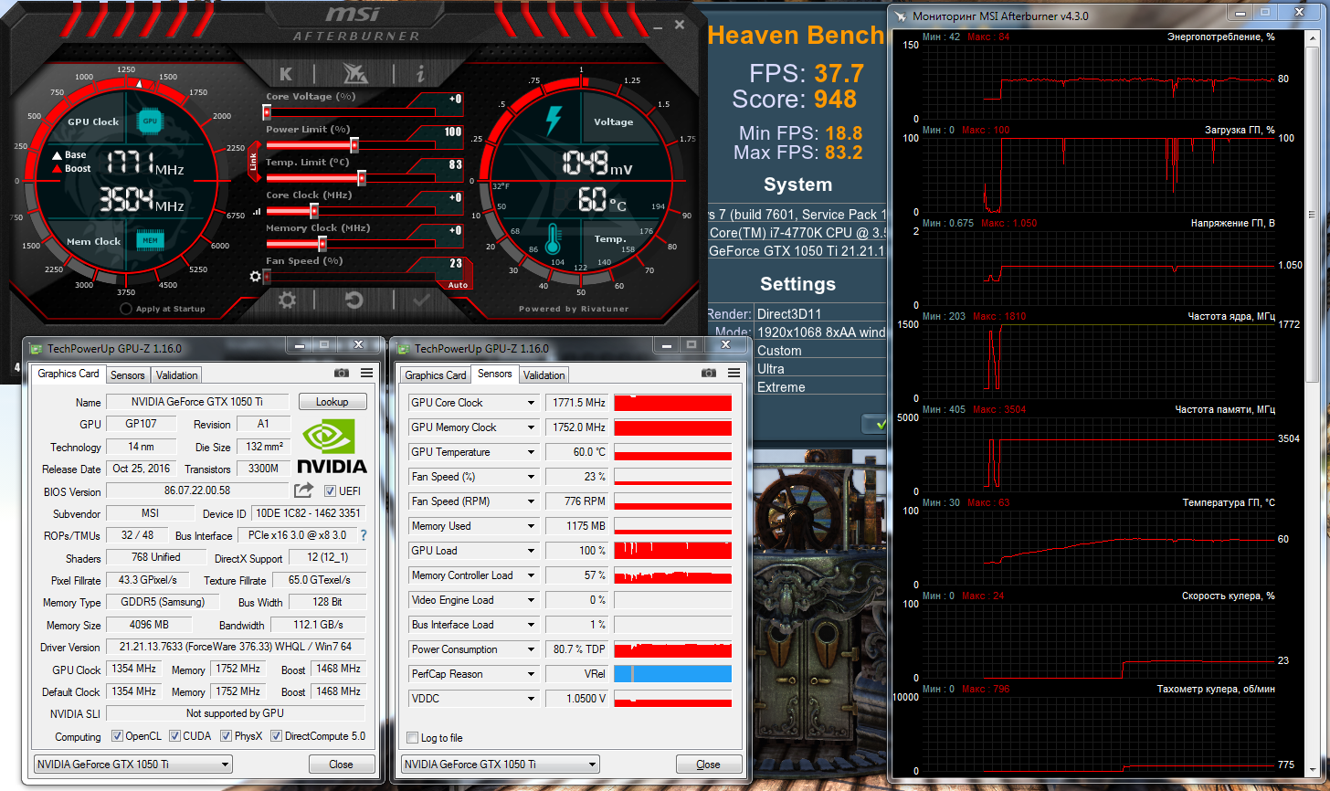Uncheck the UEFI checkbox
The image size is (1330, 791).
point(330,491)
